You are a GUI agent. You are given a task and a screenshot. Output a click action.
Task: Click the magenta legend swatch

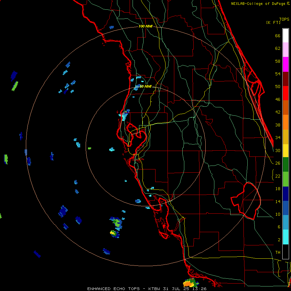[x=286, y=64]
